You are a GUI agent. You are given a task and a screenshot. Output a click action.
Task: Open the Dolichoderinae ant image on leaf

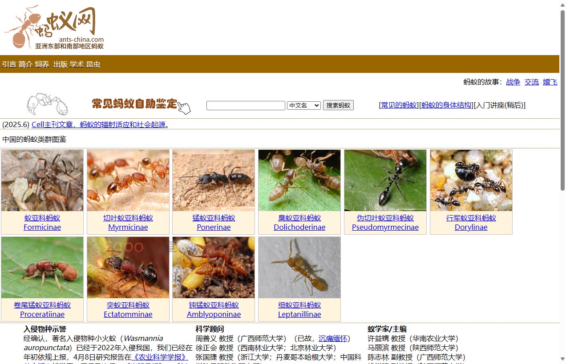point(299,180)
